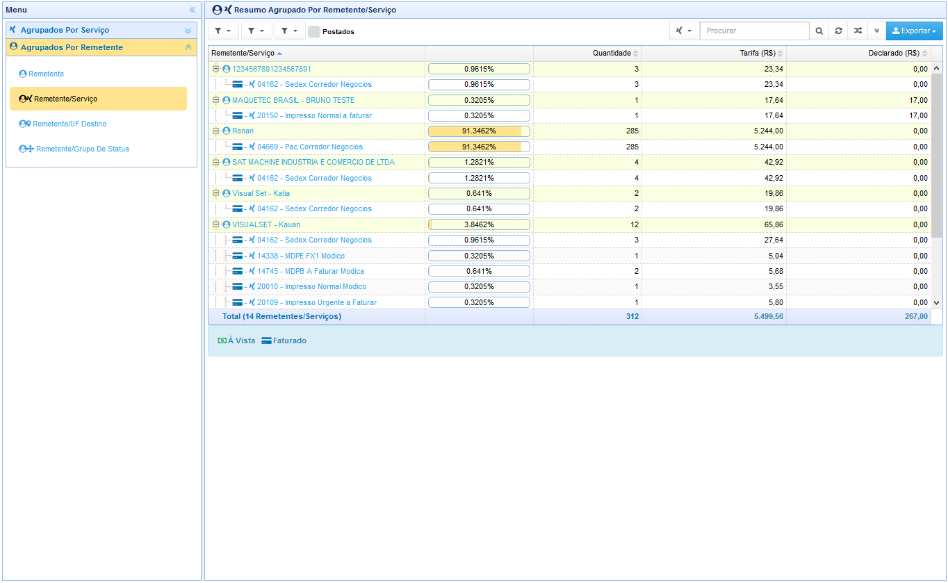Screen dimensions: 948x583
Task: Click the panel title user/service icon
Action: [x=222, y=10]
